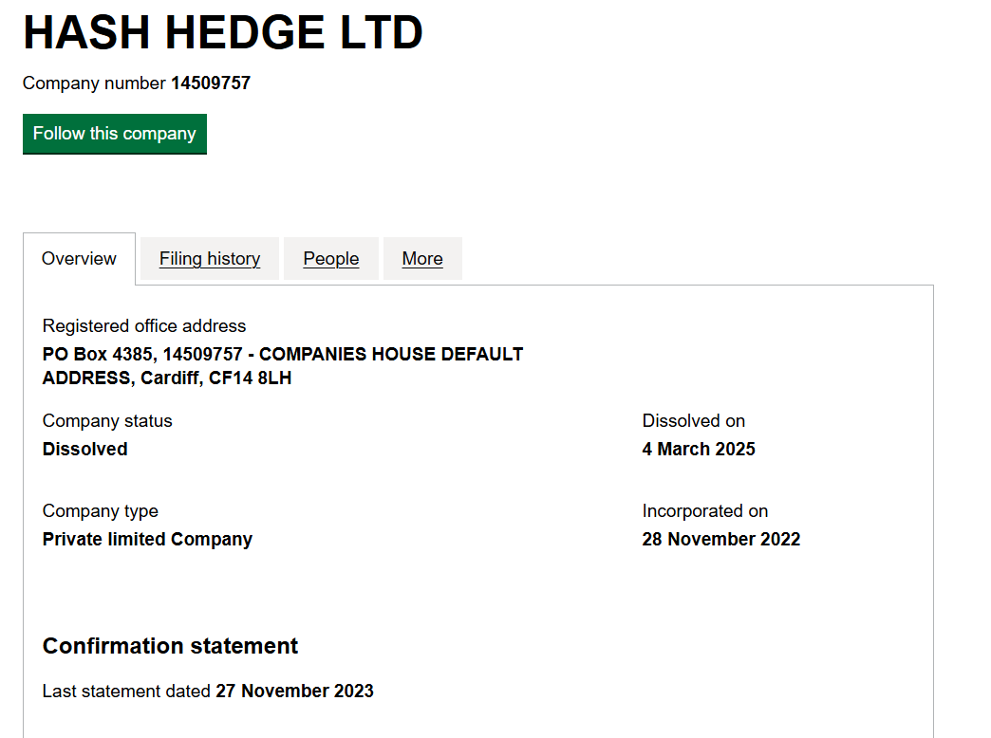This screenshot has height=738, width=991.
Task: Click the Registered office address label
Action: pos(144,326)
